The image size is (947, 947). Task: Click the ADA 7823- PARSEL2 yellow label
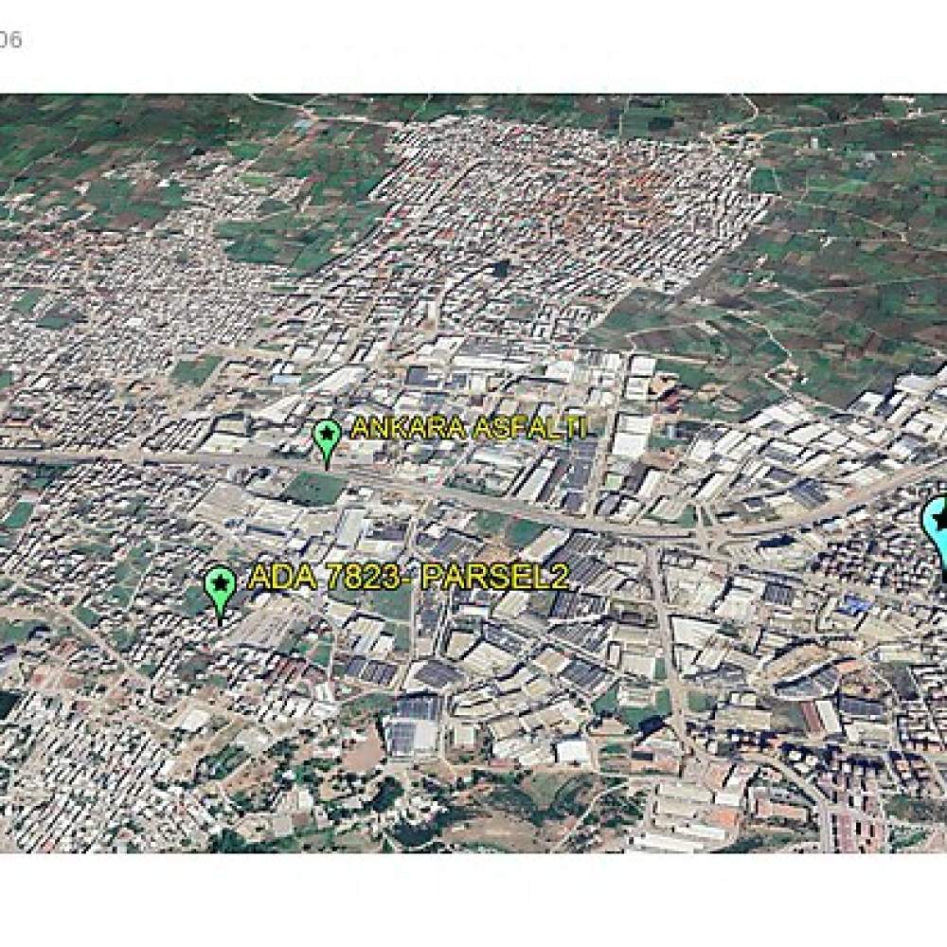(x=408, y=577)
